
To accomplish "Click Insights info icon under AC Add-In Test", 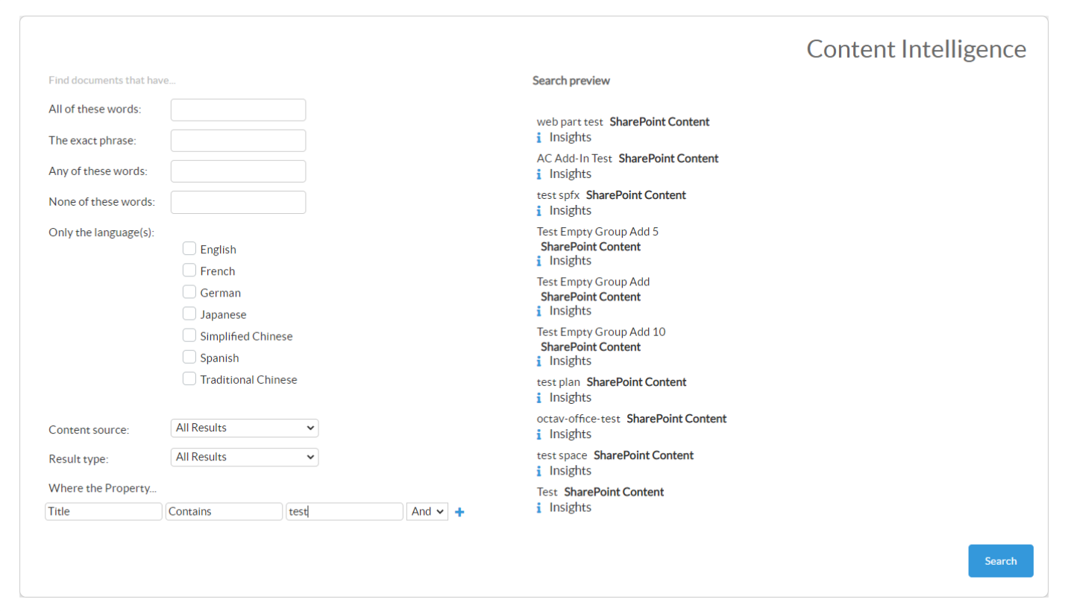I will [x=539, y=174].
